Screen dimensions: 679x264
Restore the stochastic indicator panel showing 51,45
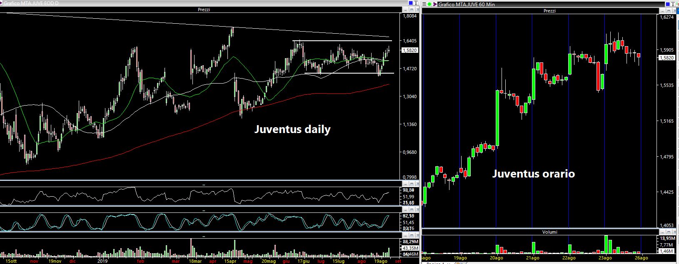(412, 210)
